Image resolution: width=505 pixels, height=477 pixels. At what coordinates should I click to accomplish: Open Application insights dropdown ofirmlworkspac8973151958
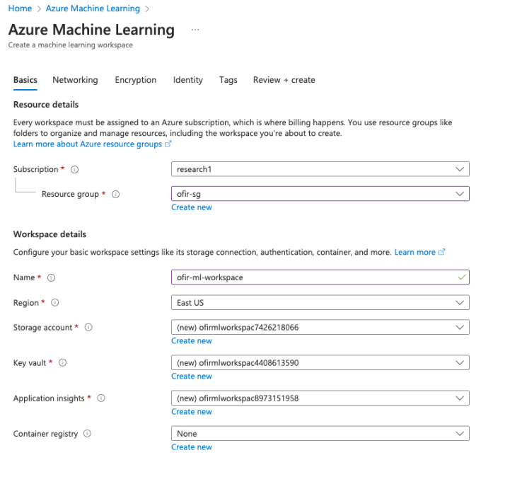(320, 398)
